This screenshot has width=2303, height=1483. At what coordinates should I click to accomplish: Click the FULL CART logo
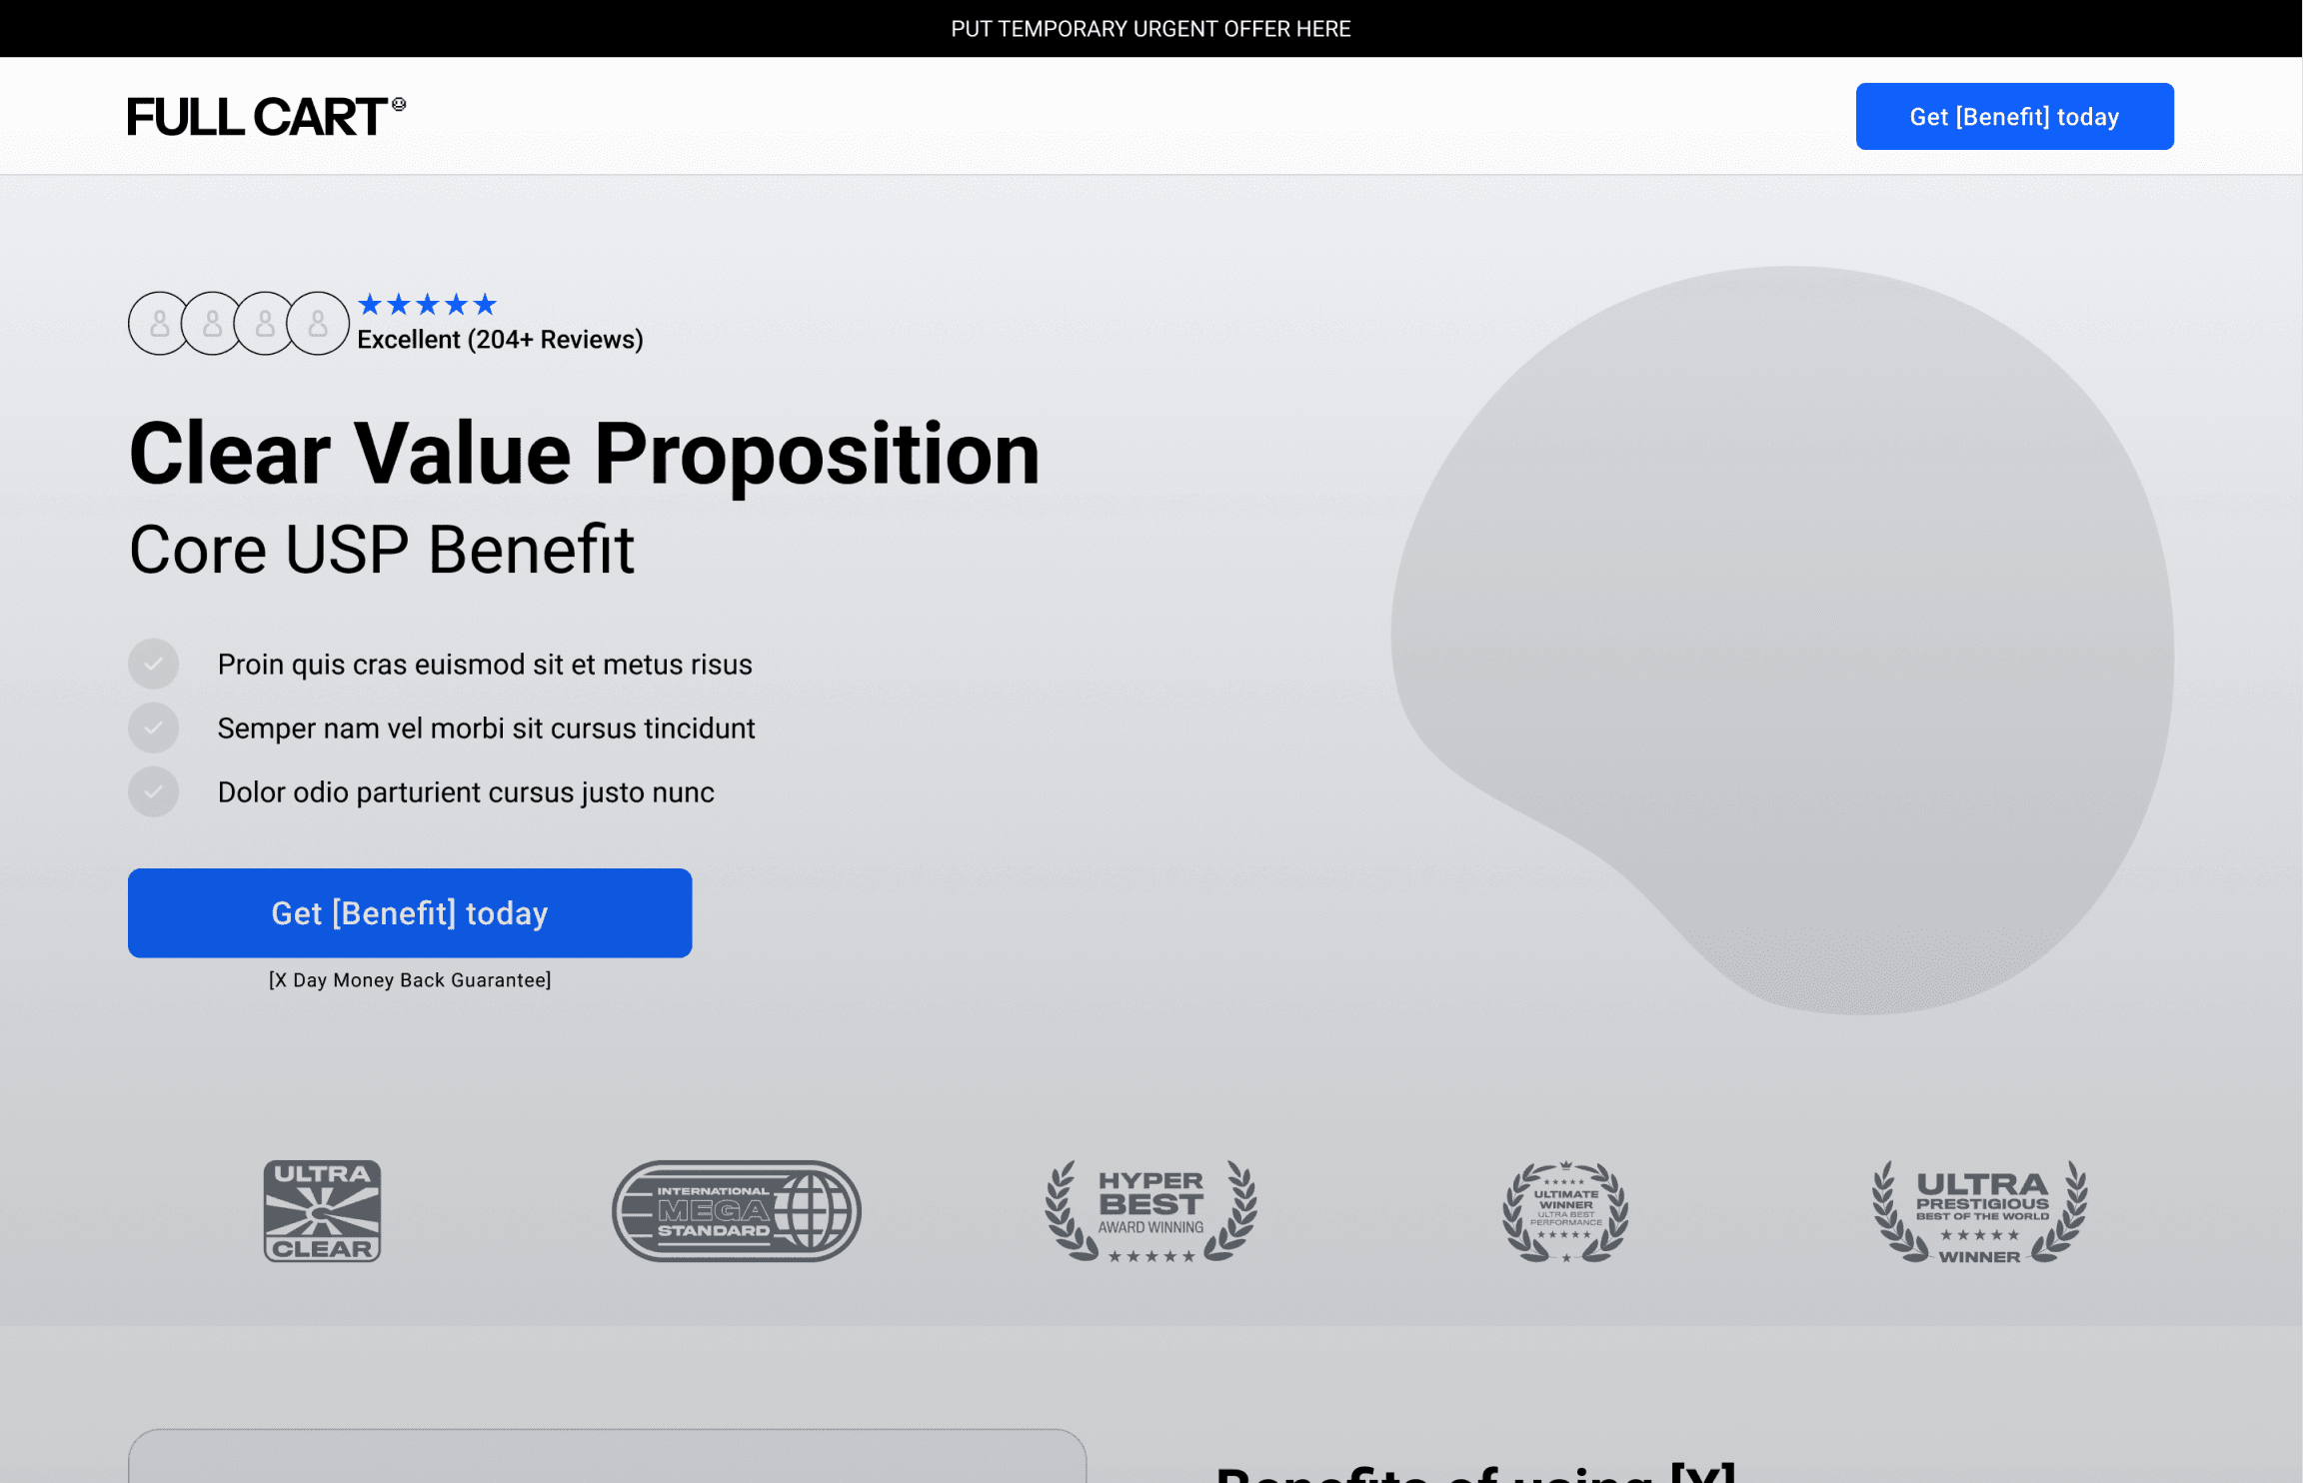coord(265,117)
